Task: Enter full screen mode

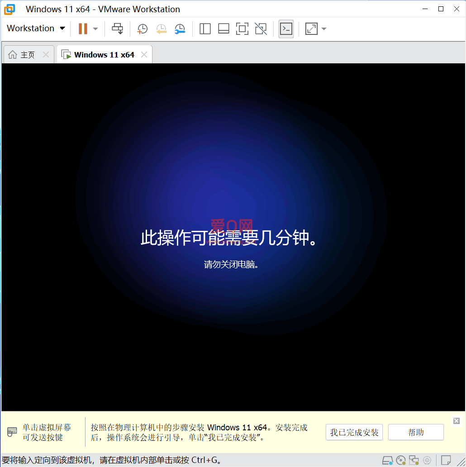Action: [242, 29]
